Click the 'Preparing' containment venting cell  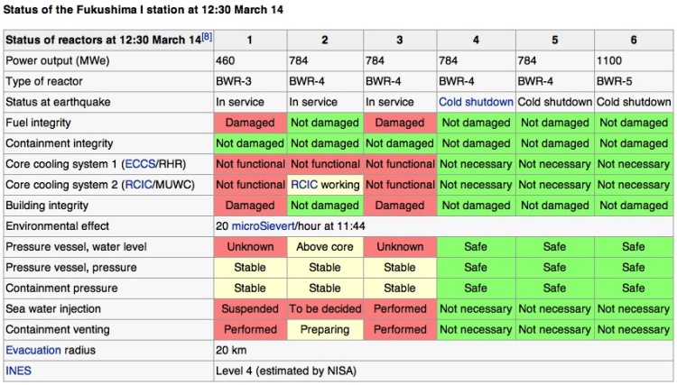pyautogui.click(x=325, y=330)
